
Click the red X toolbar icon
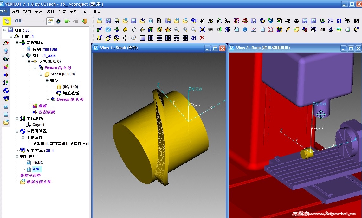pyautogui.click(x=202, y=38)
